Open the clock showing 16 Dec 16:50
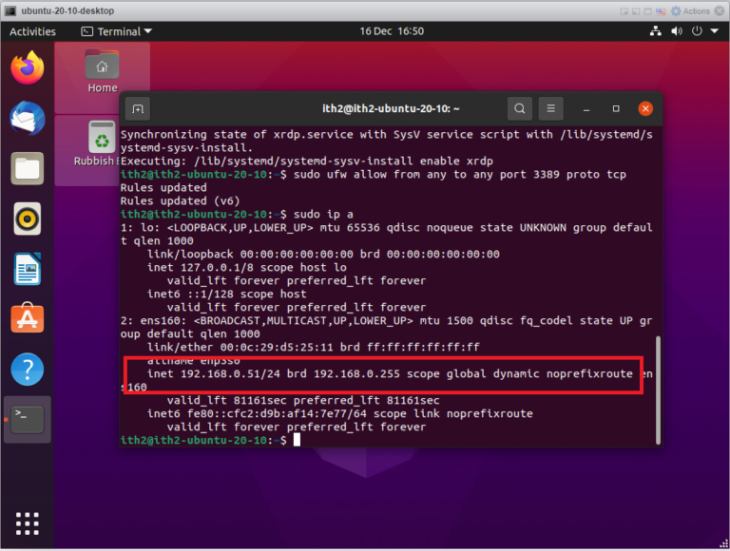Image resolution: width=730 pixels, height=551 pixels. [392, 31]
